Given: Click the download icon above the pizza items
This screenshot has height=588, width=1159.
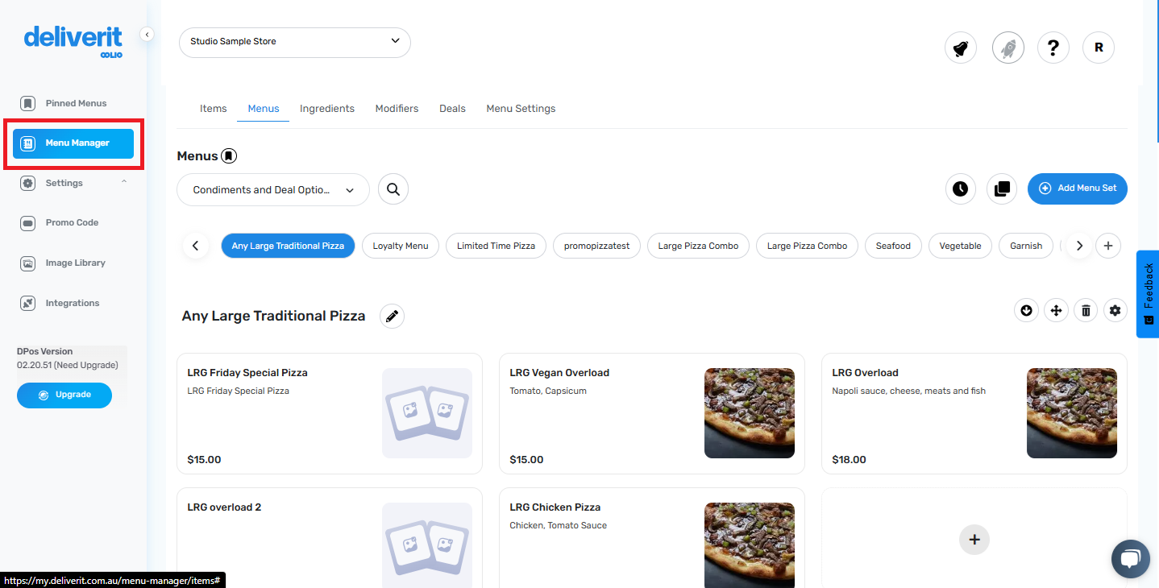Looking at the screenshot, I should (1026, 310).
